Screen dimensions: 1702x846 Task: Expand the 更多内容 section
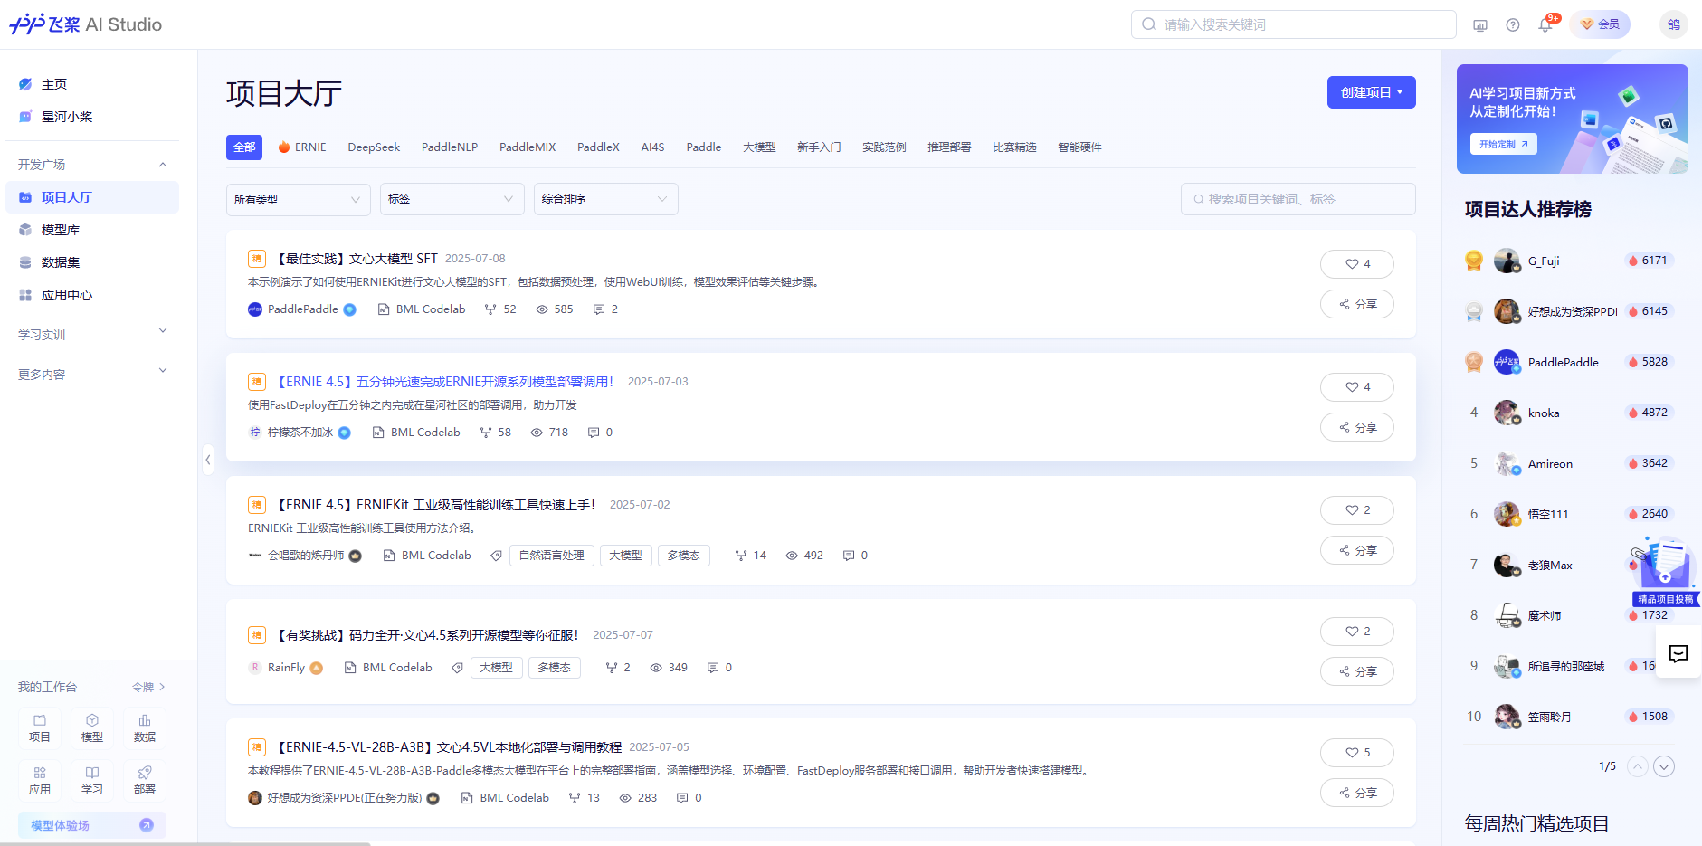click(163, 371)
